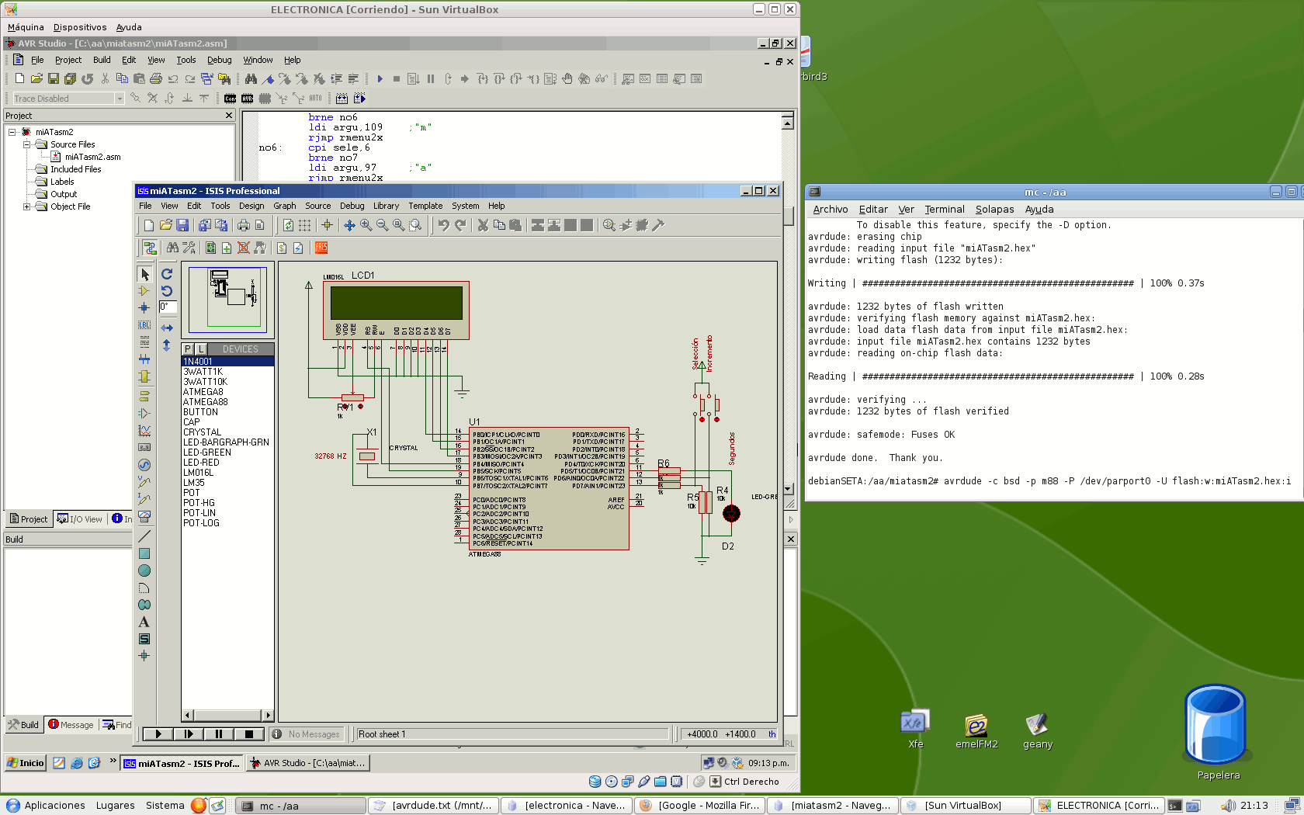Click the AVR Studio taskbar button
The width and height of the screenshot is (1304, 815).
pos(308,763)
